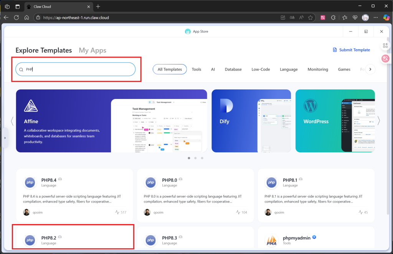Open a new browser tab with the plus

[98, 7]
